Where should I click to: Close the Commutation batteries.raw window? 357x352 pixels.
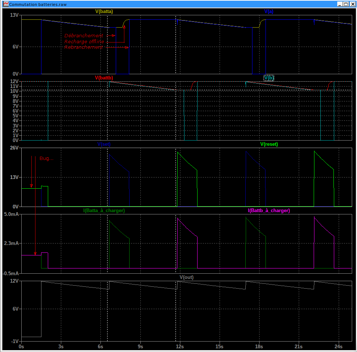352,4
